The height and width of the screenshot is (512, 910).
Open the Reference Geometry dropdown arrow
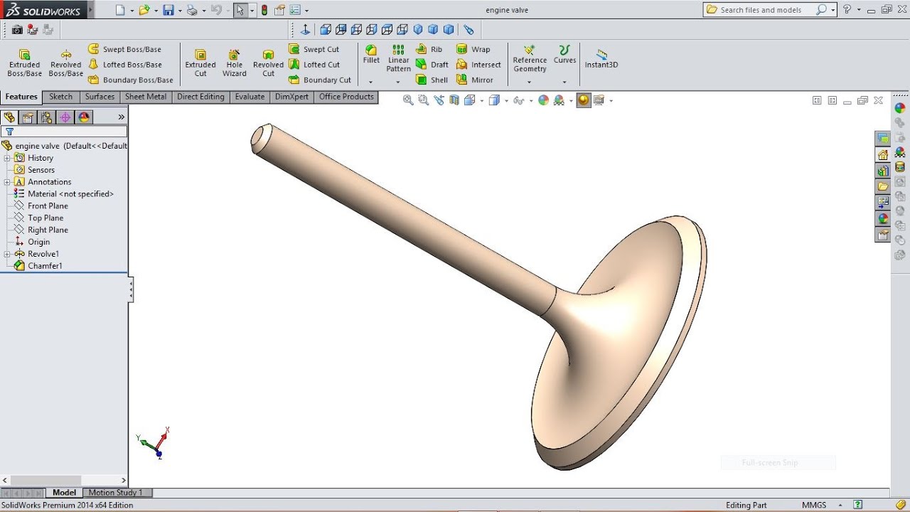[x=529, y=82]
